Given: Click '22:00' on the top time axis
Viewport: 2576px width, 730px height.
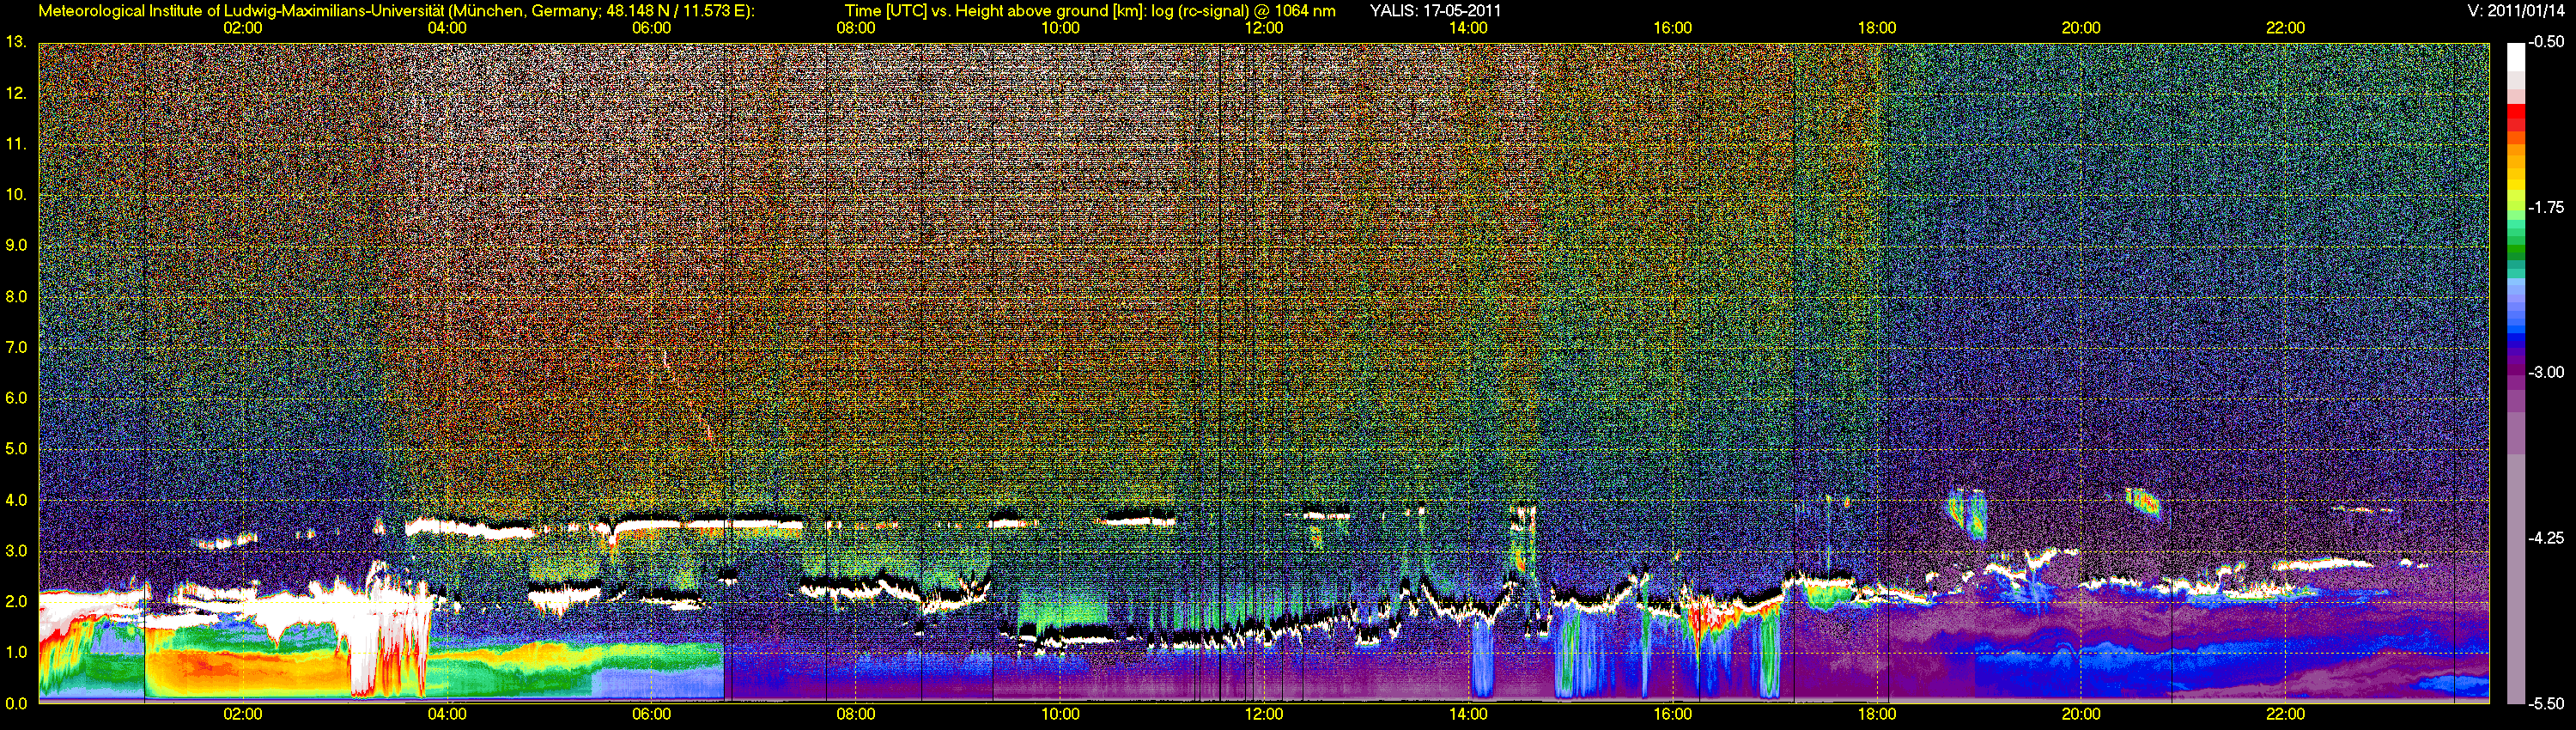Looking at the screenshot, I should point(2285,28).
